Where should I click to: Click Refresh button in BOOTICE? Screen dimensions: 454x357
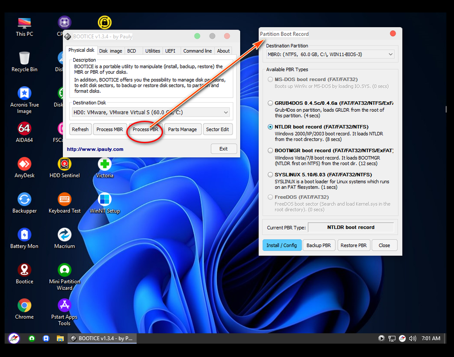coord(80,129)
